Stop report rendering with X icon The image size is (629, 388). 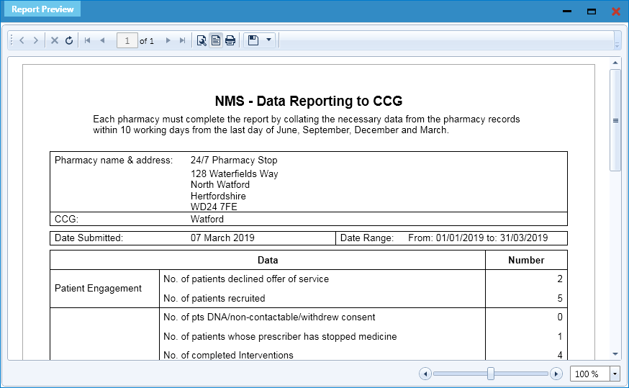coord(55,40)
